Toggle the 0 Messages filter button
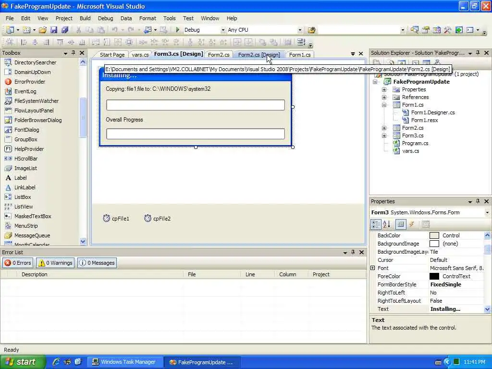 pyautogui.click(x=97, y=263)
